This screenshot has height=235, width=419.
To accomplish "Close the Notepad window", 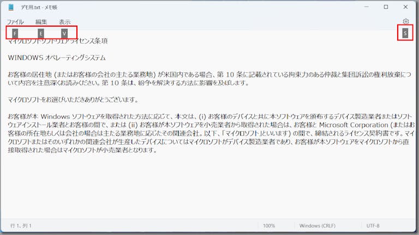I will 405,7.
